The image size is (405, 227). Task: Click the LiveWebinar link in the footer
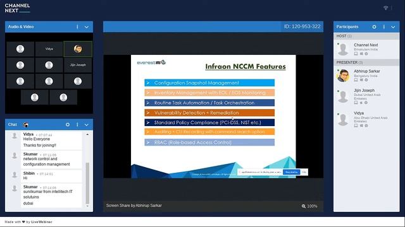(42, 222)
